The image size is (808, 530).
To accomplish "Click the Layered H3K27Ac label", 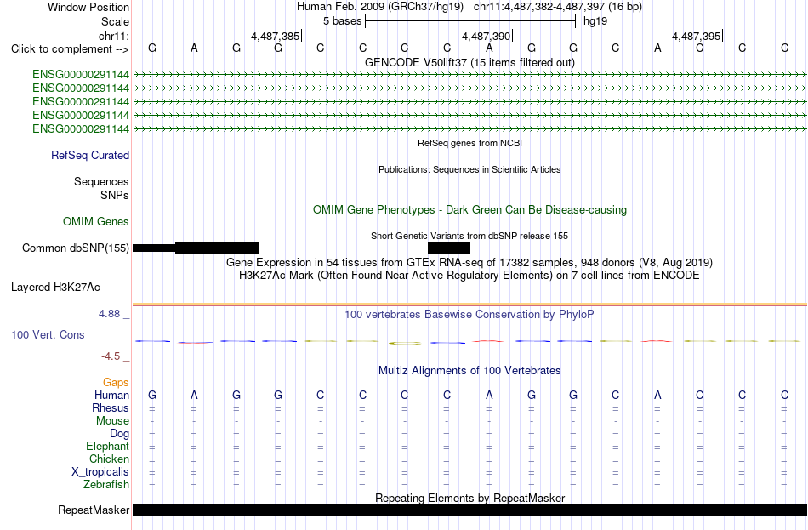I will coord(55,288).
